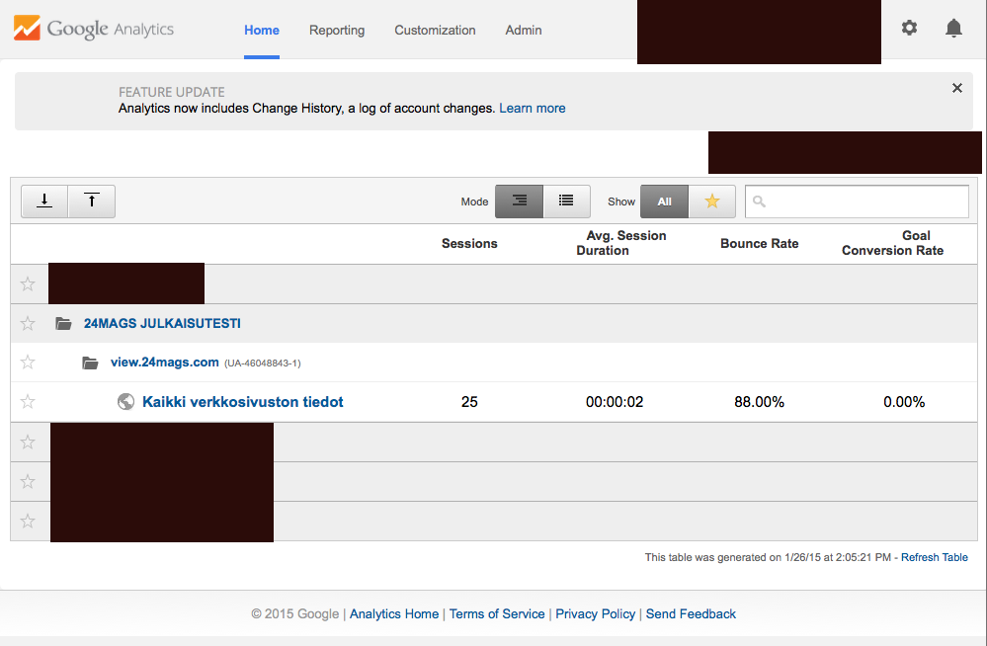Open the Analytics Home footer link
987x646 pixels.
394,613
